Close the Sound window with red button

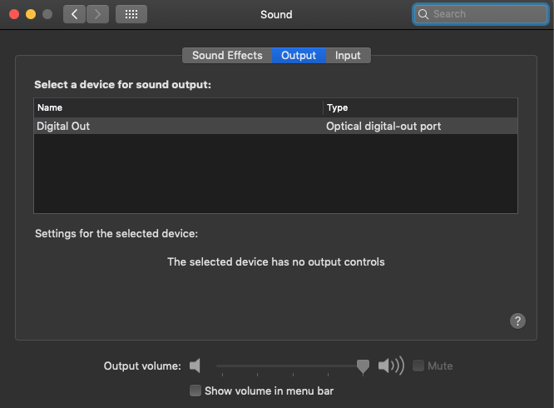14,14
